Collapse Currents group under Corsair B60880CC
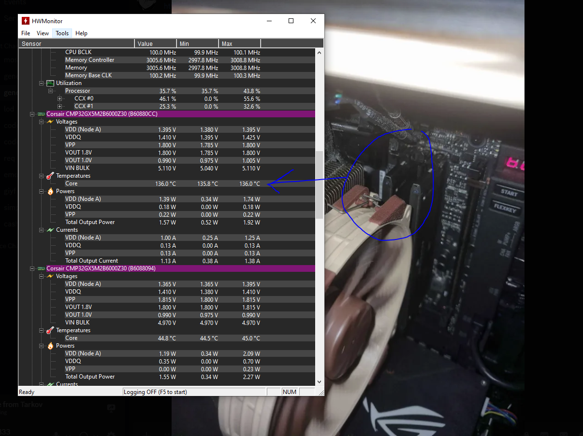The image size is (583, 436). tap(42, 230)
